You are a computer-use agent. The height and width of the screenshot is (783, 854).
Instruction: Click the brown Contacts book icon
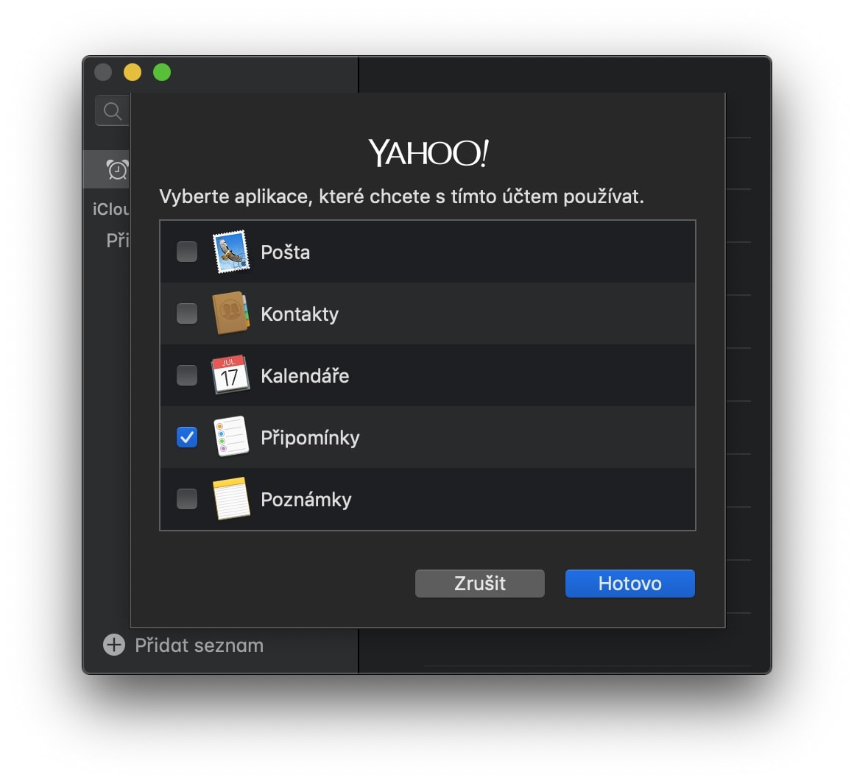click(x=231, y=314)
